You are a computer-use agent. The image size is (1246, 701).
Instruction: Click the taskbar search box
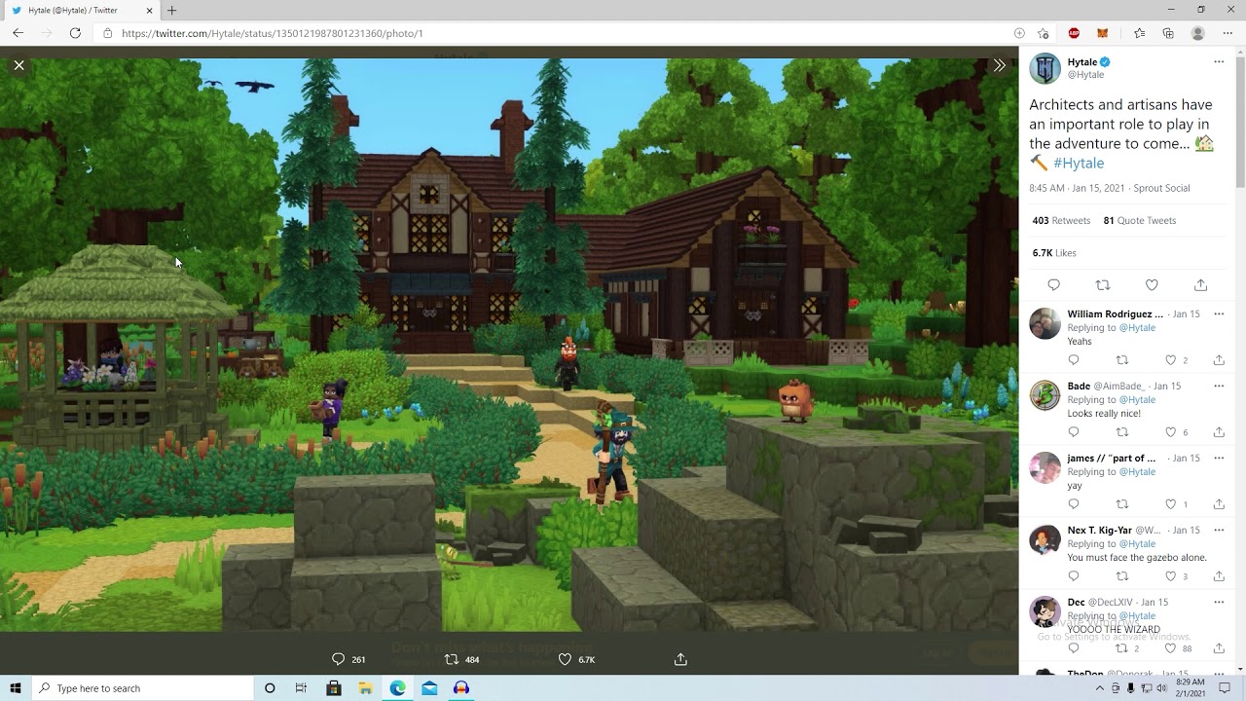(x=142, y=688)
